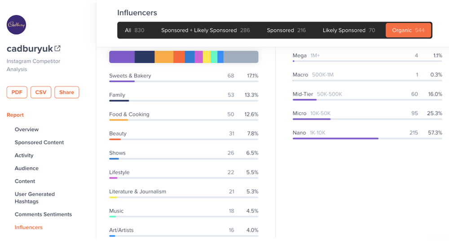Click the 17.1% Sweets & Bakery value

click(x=252, y=75)
